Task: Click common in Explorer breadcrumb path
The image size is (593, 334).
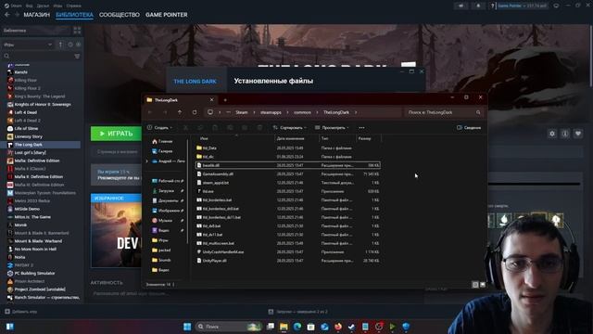Action: click(x=303, y=112)
